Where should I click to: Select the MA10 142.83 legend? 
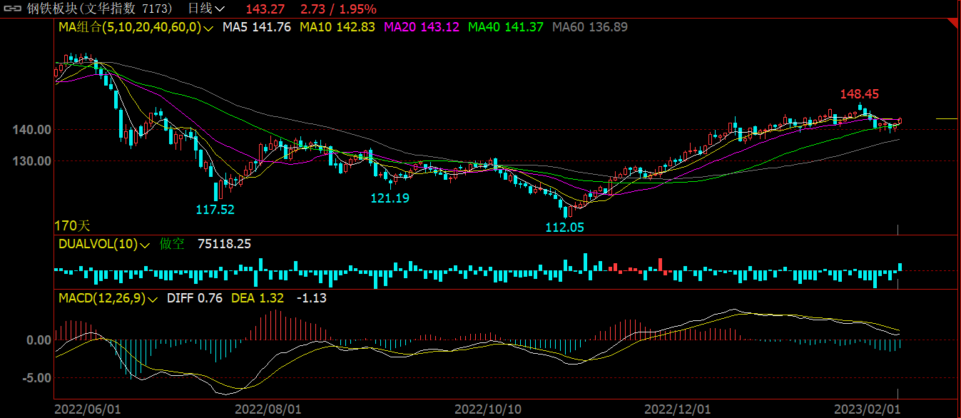tap(337, 27)
